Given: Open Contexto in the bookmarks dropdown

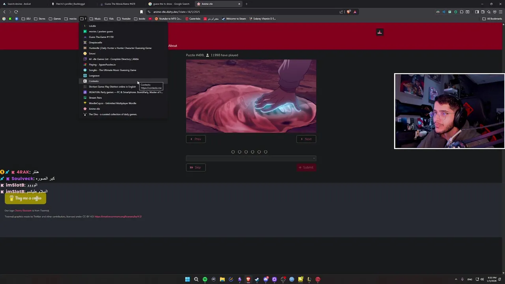Looking at the screenshot, I should point(123,81).
